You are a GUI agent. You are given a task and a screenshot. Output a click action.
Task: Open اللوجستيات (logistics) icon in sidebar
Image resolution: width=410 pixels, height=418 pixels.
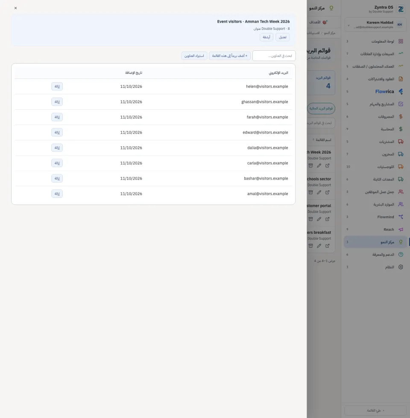(401, 167)
